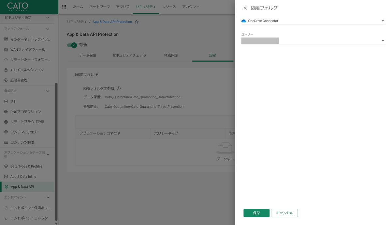Screen dimensions: 391x225
Task: Click the エンドポイントコネクタ shield icon
Action: [x=6, y=218]
